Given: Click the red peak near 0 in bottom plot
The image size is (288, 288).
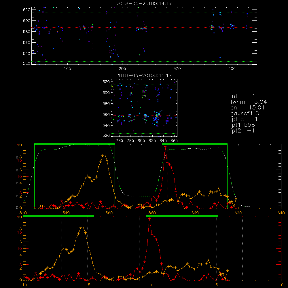Looking at the screenshot, I should coord(149,218).
